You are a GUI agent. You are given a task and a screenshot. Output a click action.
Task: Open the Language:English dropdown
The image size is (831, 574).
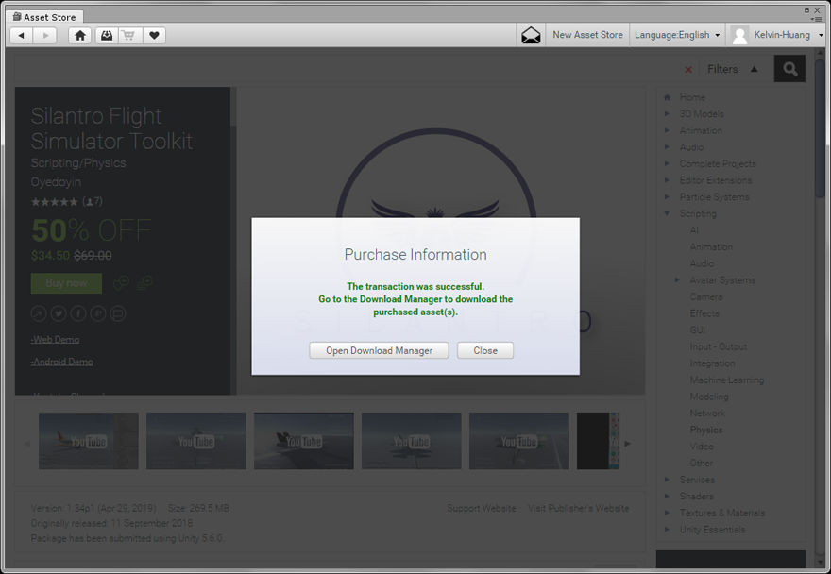677,35
